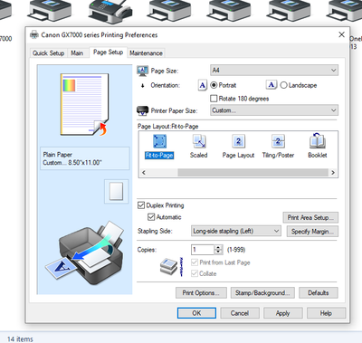The width and height of the screenshot is (362, 343).
Task: Switch to the Main tab
Action: pos(77,53)
